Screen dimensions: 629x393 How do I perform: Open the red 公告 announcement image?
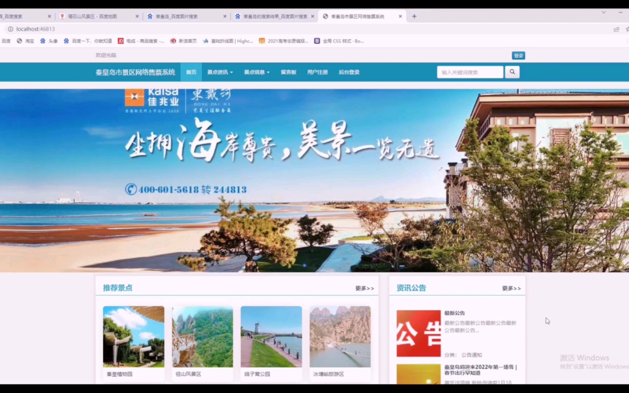[419, 333]
